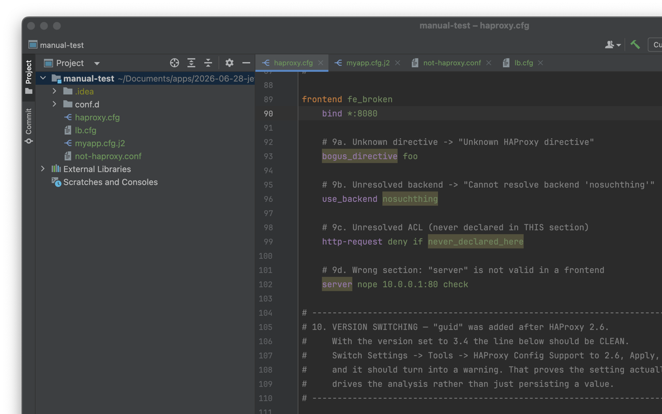This screenshot has height=414, width=662.
Task: Click the conf.d folder icon
Action: tap(68, 104)
